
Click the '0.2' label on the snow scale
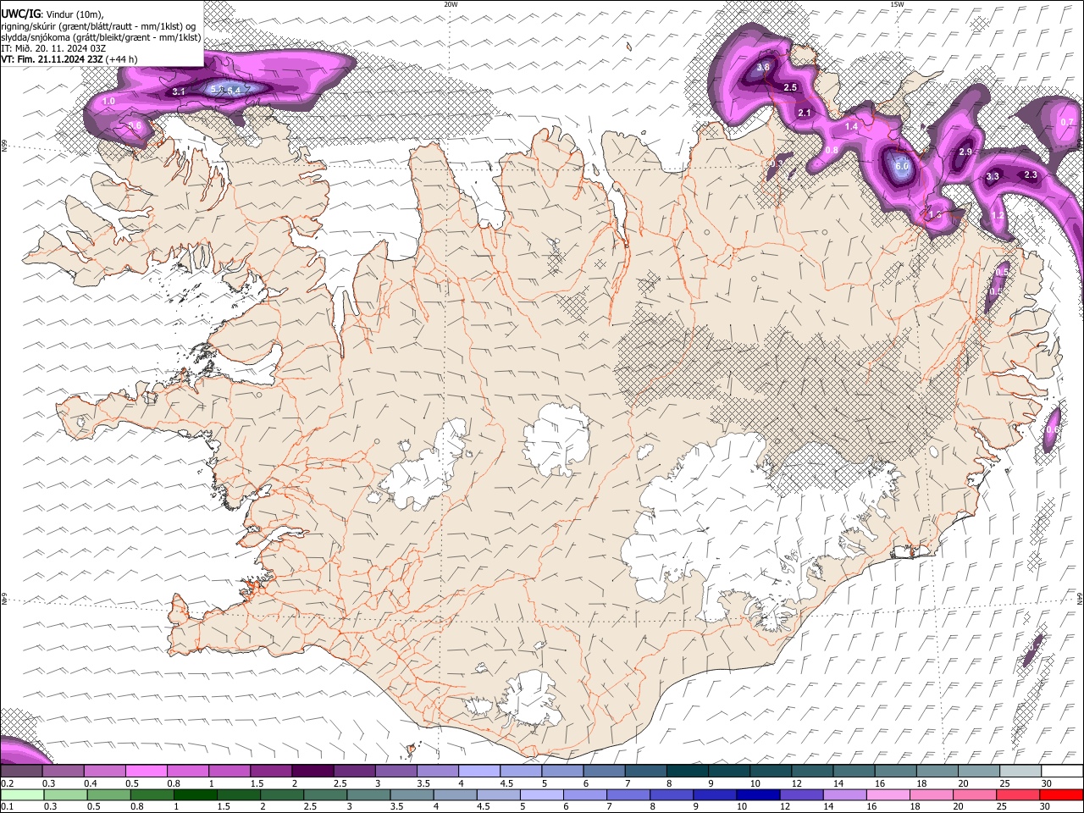tap(7, 783)
